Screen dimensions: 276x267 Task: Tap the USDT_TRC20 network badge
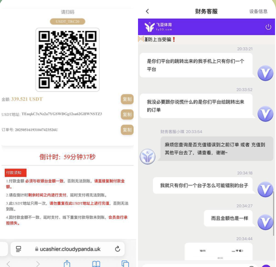[x=68, y=21]
